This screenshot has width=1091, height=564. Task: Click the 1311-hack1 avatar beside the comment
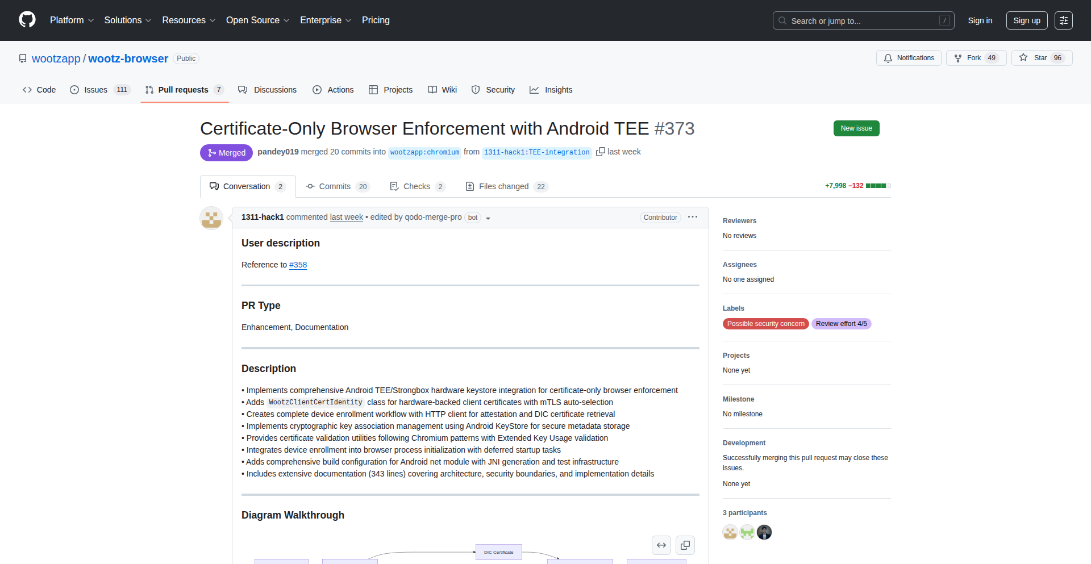211,218
